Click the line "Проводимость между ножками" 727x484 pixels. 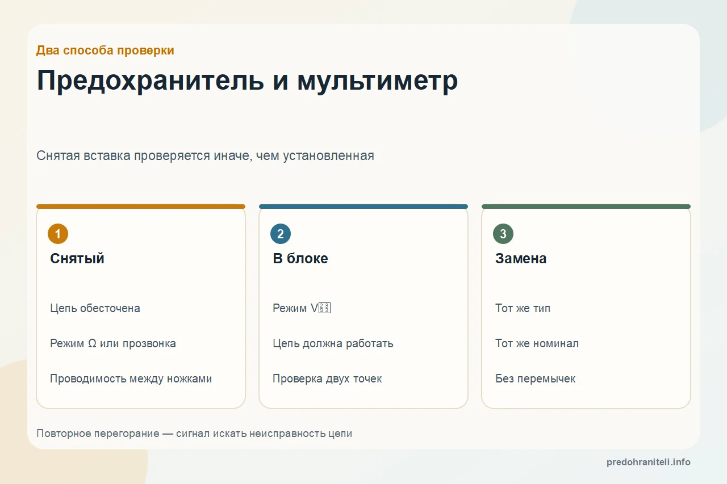(131, 378)
